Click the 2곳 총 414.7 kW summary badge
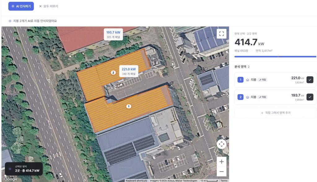This screenshot has width=317, height=182. coord(24,169)
